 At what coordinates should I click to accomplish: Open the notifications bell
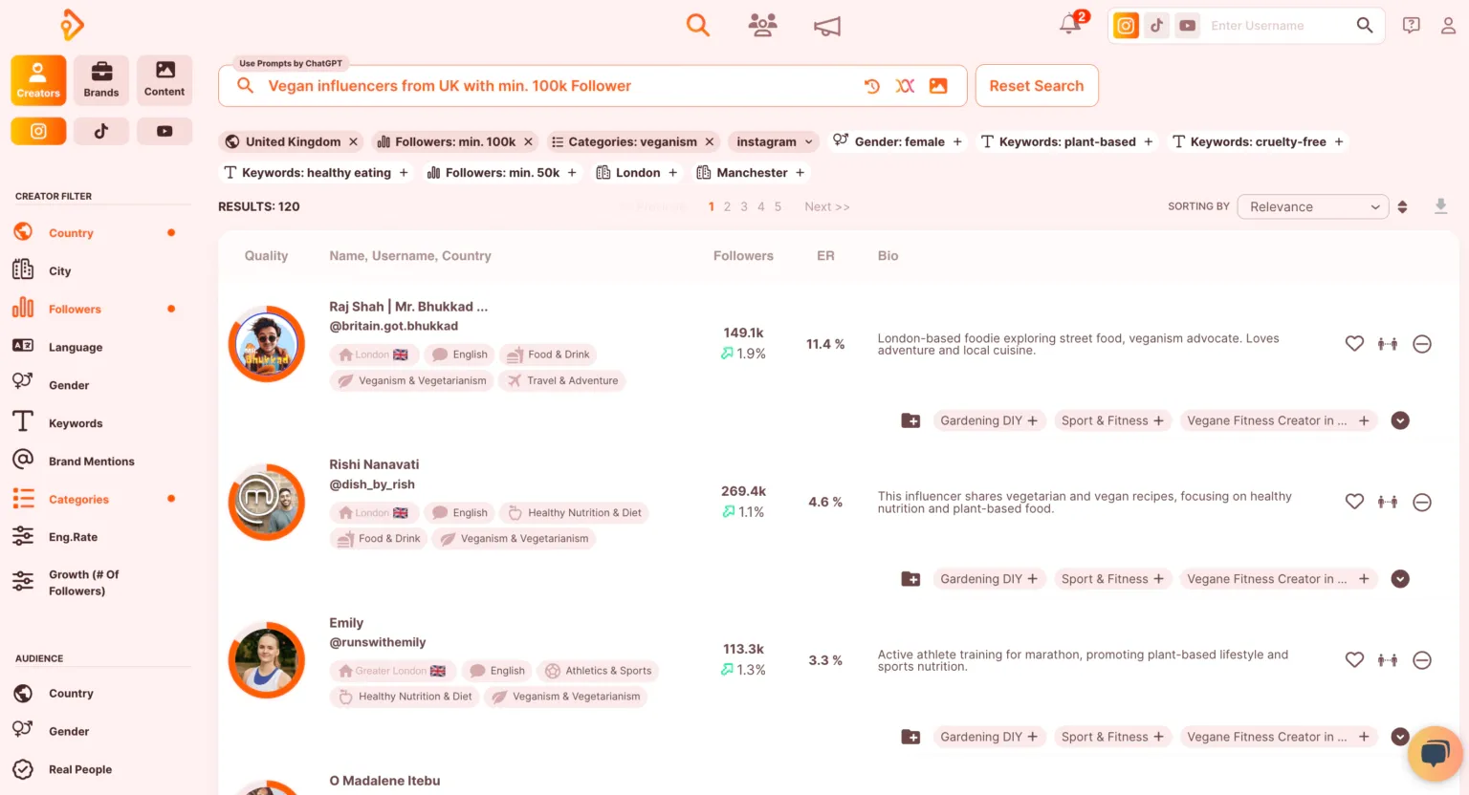(x=1070, y=25)
